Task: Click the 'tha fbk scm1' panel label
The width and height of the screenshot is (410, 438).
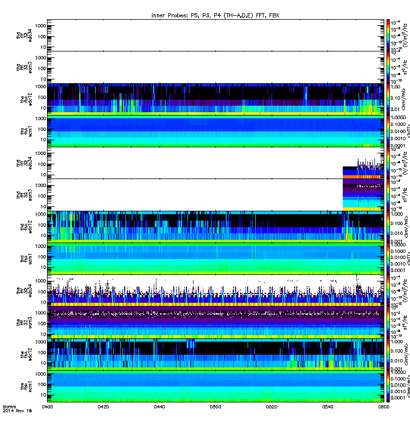Action: coord(26,131)
